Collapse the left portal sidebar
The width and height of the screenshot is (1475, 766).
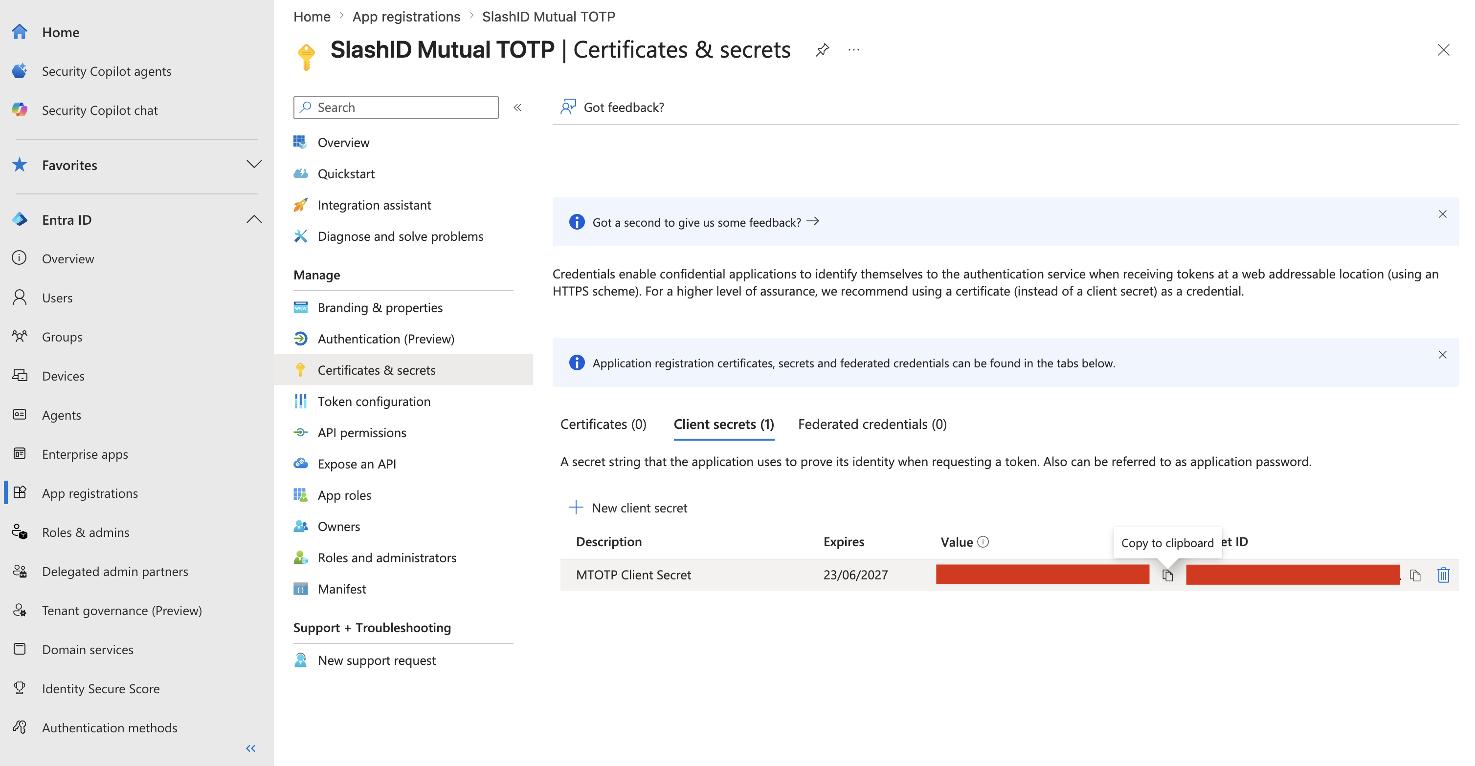[251, 748]
